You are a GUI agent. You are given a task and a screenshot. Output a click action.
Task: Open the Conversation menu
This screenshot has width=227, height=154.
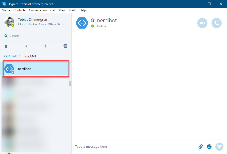coord(38,10)
